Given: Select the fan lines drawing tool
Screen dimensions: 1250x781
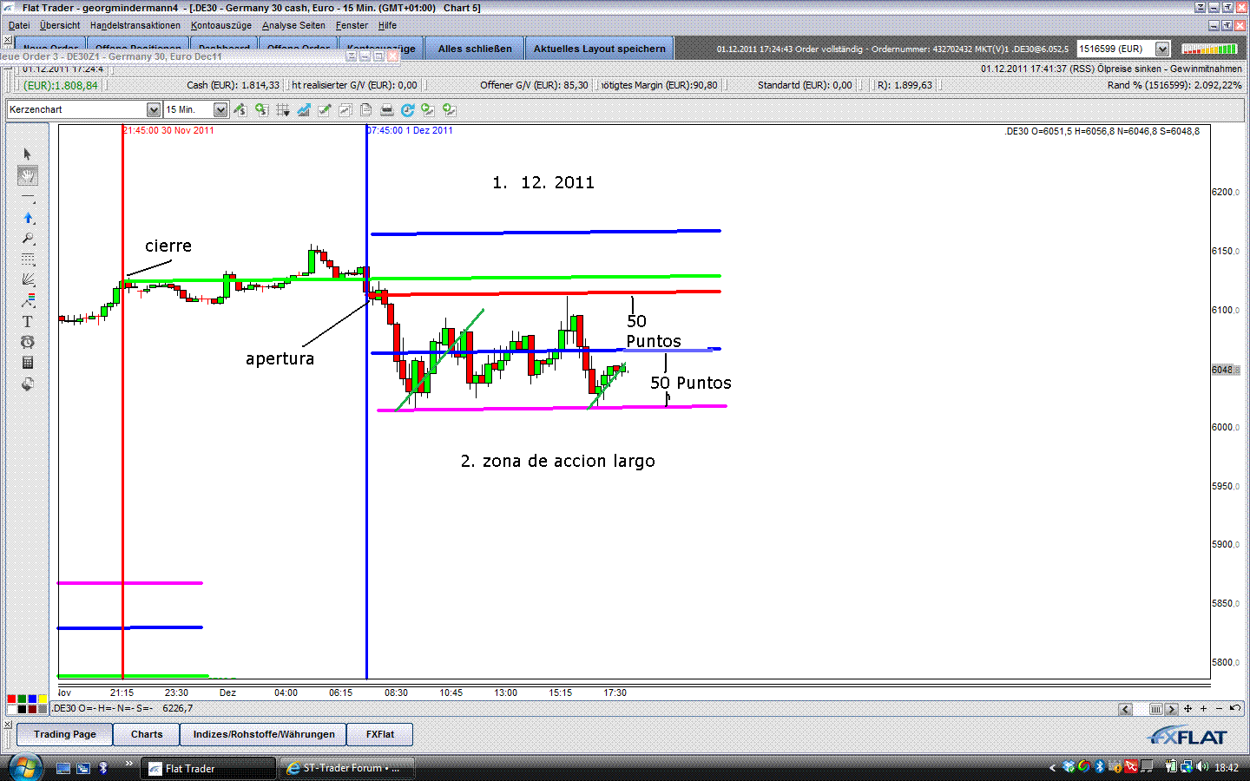Looking at the screenshot, I should [x=27, y=280].
